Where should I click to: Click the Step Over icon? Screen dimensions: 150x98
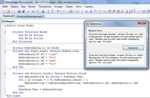(99, 11)
